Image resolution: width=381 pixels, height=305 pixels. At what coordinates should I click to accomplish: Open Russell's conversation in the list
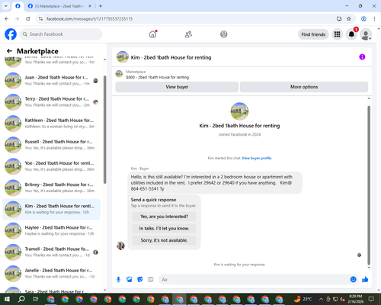tap(51, 145)
